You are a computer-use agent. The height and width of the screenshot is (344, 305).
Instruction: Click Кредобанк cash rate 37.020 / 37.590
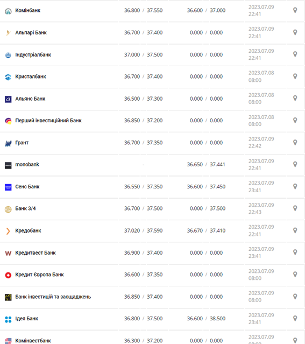(144, 230)
